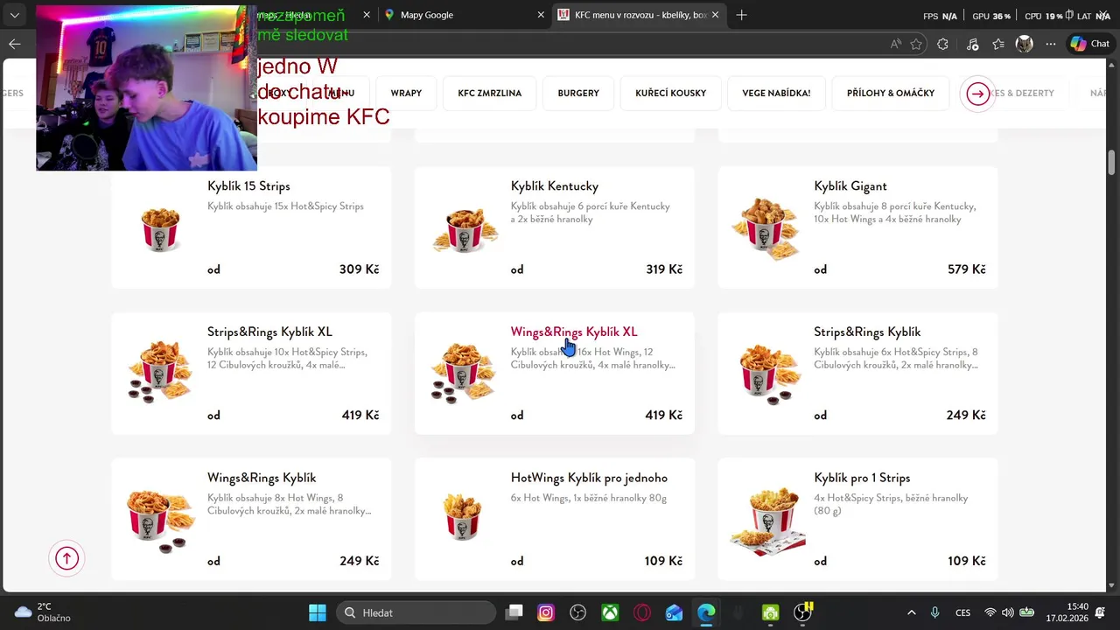Open the tab actions dropdown

click(14, 15)
